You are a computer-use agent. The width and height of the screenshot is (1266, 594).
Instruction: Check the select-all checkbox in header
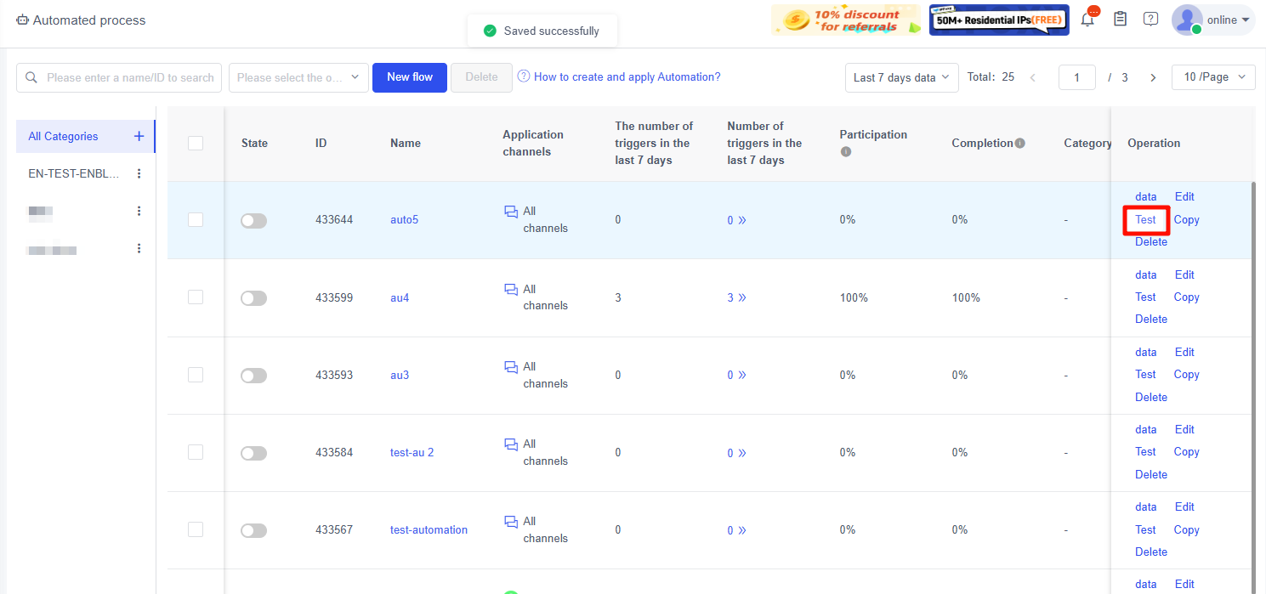196,144
